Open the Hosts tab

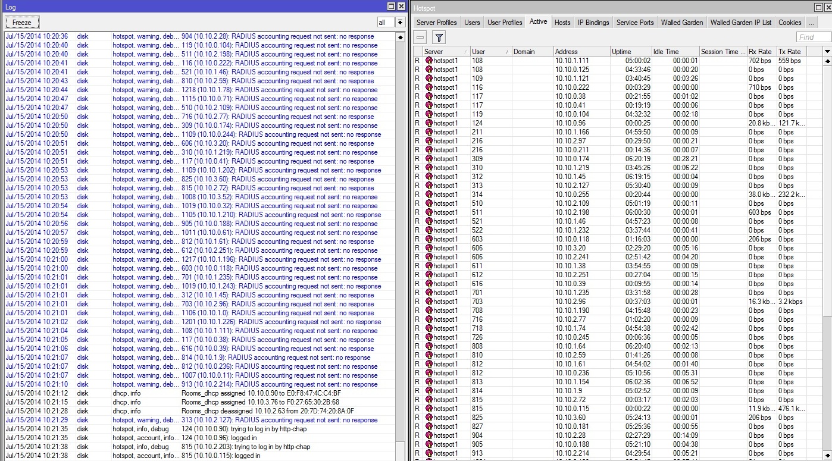pos(562,23)
